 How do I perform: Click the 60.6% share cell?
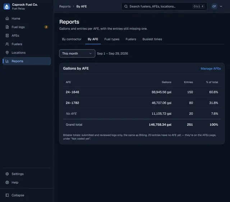tap(213, 92)
